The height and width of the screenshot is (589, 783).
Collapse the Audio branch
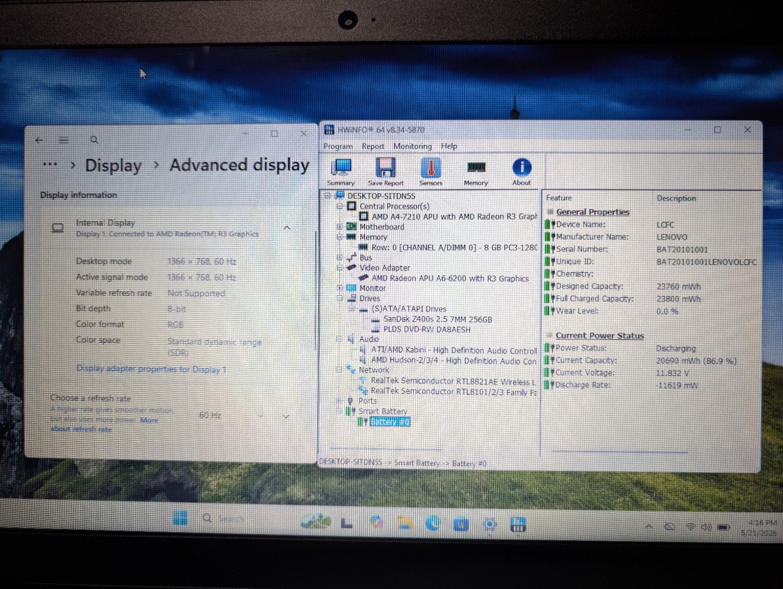click(339, 339)
